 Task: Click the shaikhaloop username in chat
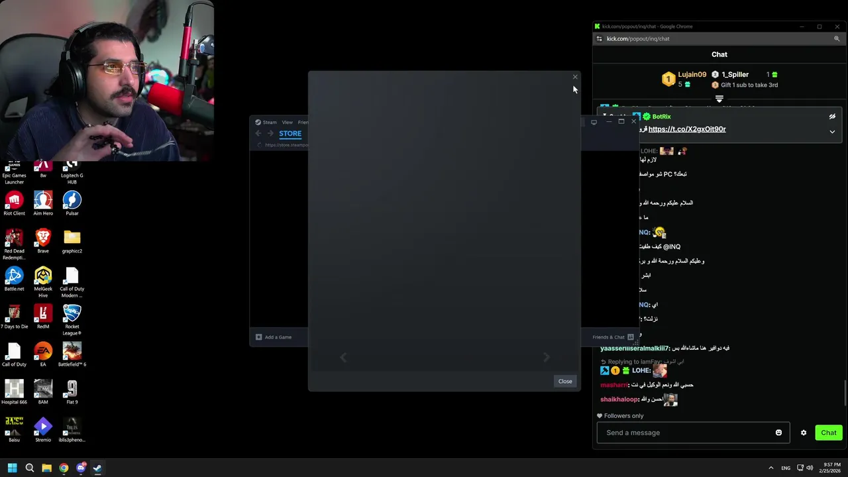coord(619,399)
